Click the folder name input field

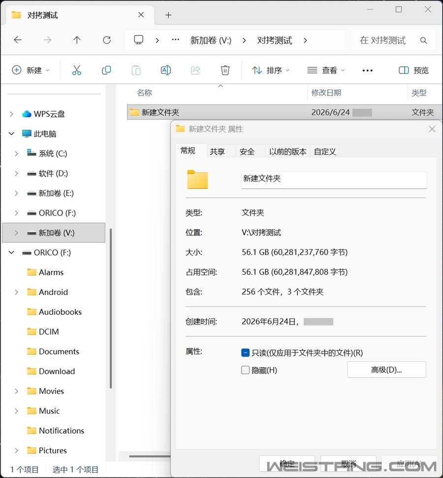tap(334, 180)
